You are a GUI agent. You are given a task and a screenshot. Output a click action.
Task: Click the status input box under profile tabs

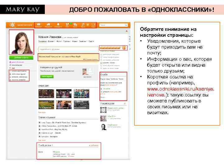pos(68,49)
